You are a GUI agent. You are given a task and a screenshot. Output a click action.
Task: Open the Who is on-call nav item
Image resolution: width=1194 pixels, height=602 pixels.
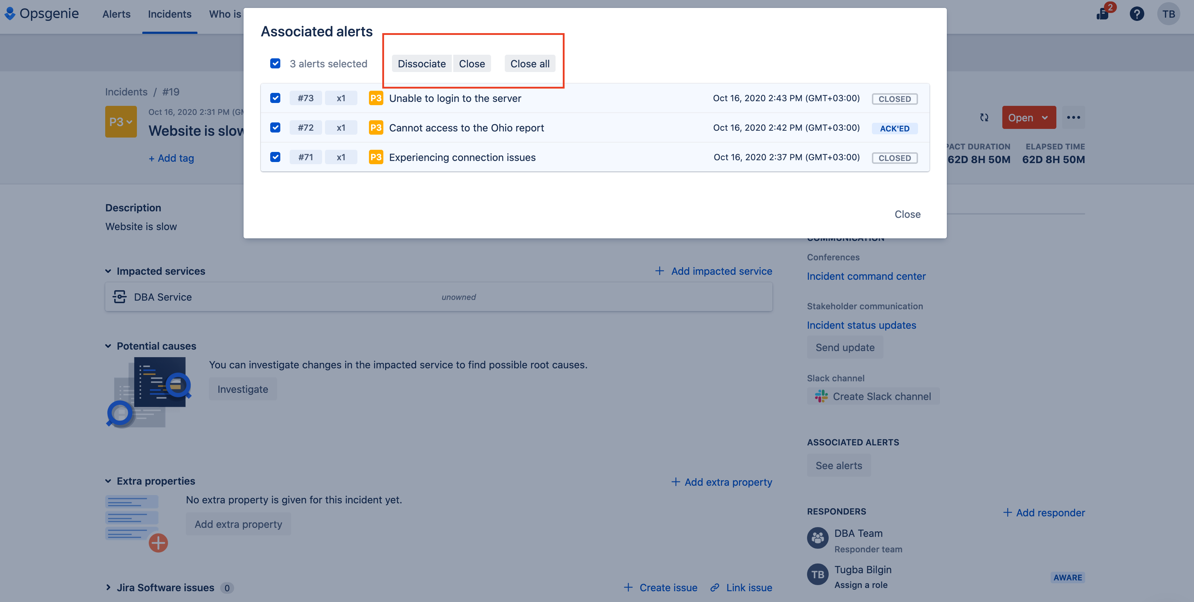click(225, 14)
